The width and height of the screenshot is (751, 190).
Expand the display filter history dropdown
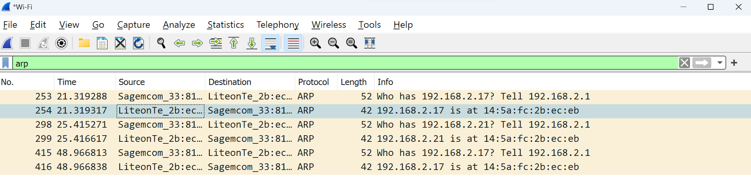[720, 63]
